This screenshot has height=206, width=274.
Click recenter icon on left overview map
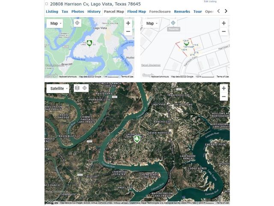(77, 23)
